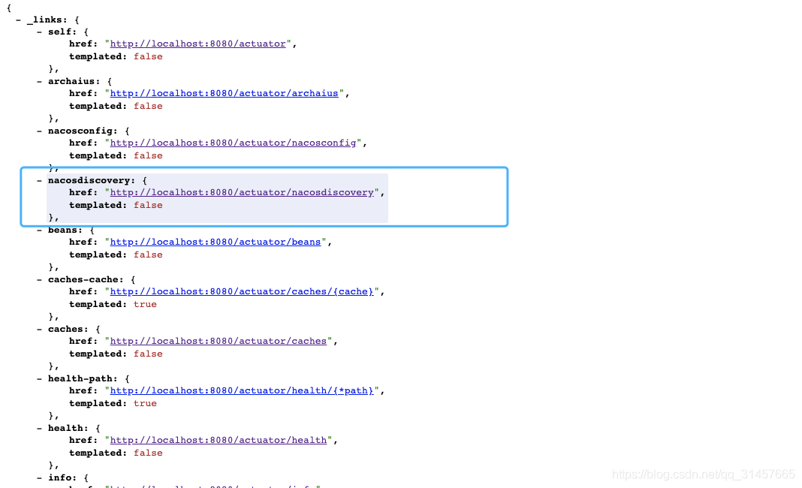802x488 pixels.
Task: Open the actuator/beans link
Action: pos(216,242)
